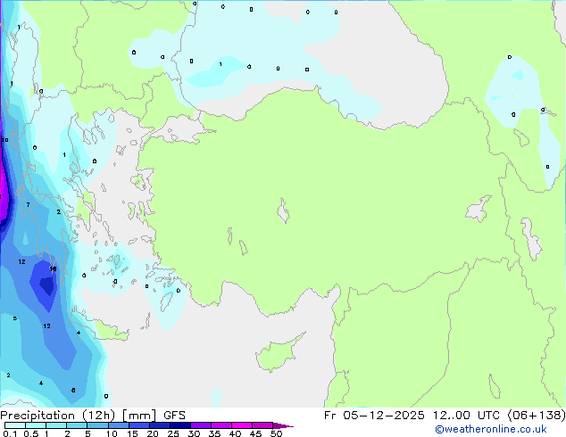Viewport: 566px width, 437px height.
Task: Pick the 15–20 mm legend swatch
Action: point(138,425)
